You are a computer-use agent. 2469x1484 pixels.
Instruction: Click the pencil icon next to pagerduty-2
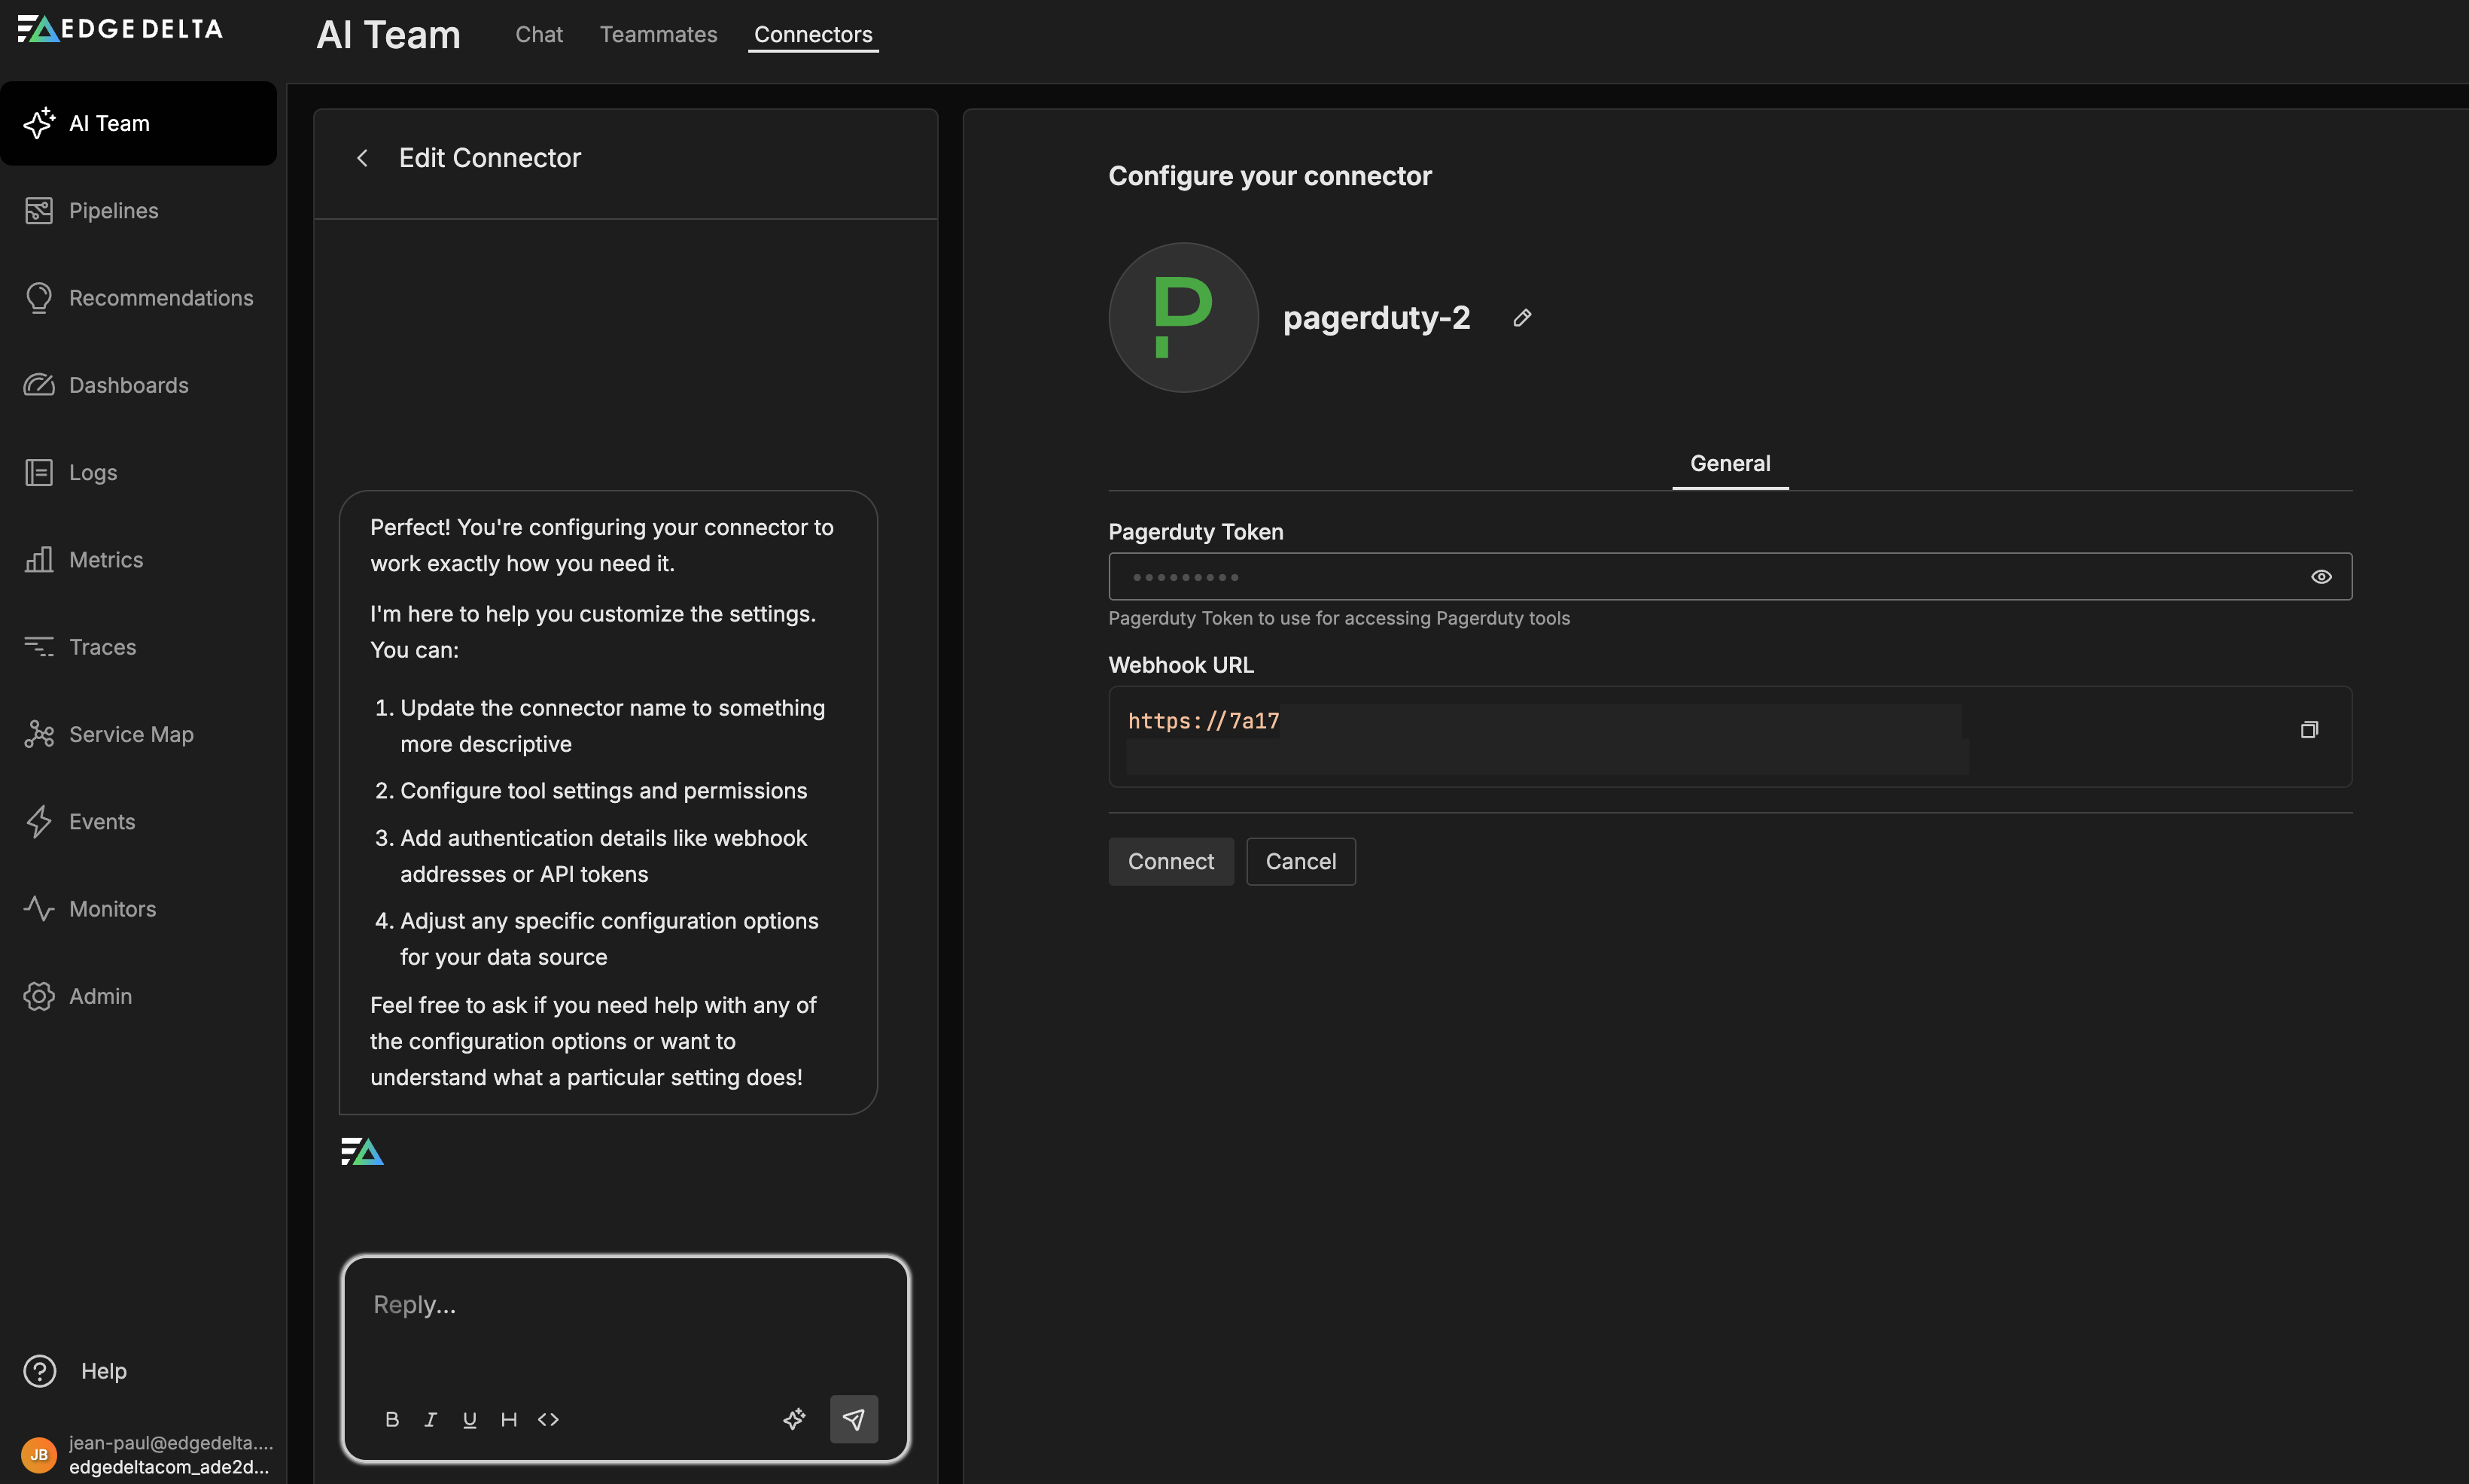pos(1522,318)
